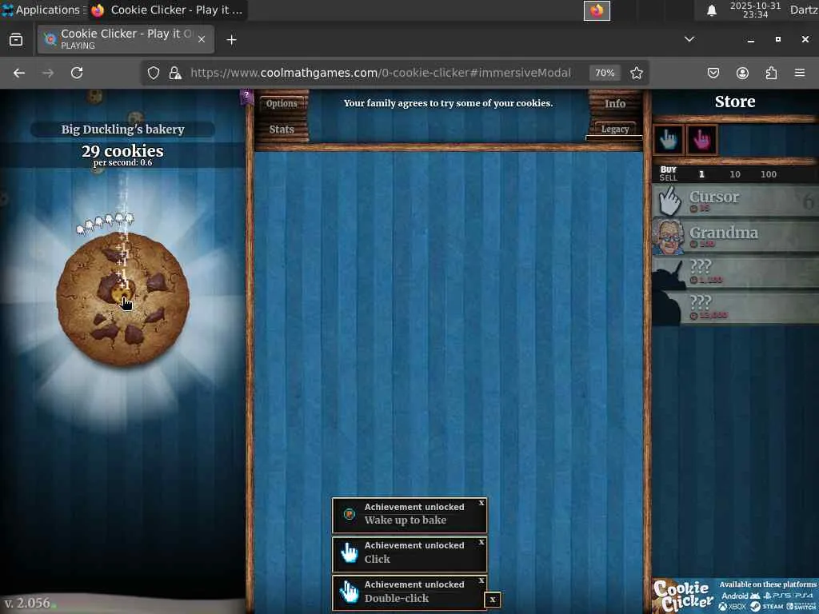The image size is (819, 614).
Task: Click the version 2.056 label
Action: point(27,603)
